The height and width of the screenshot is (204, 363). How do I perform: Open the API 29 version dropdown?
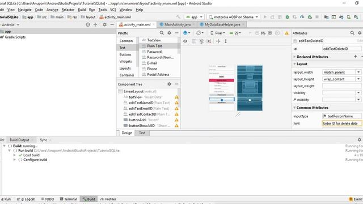click(x=235, y=33)
